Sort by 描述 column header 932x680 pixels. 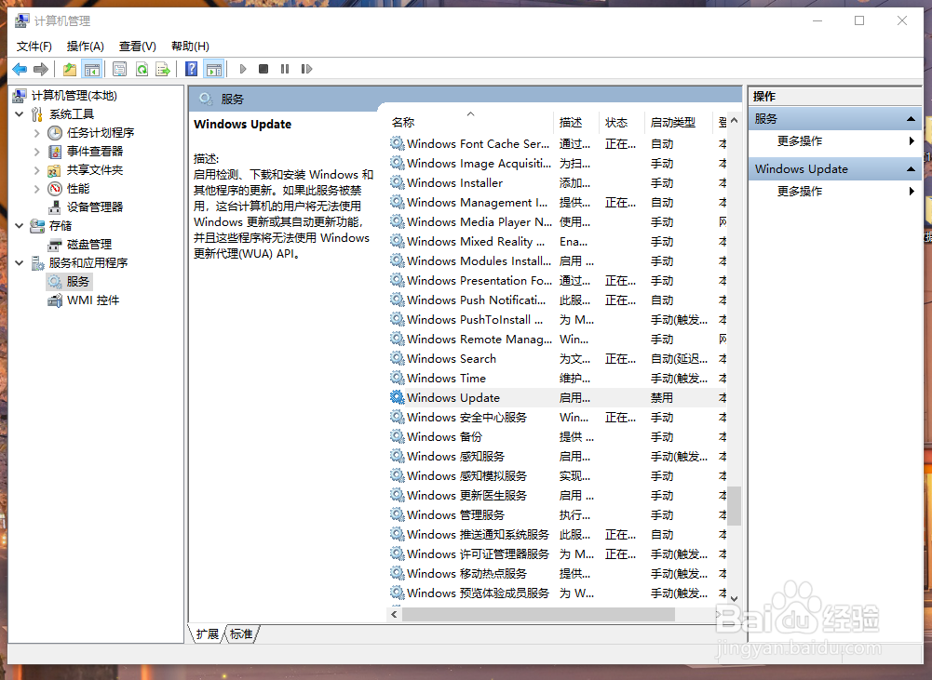coord(575,123)
